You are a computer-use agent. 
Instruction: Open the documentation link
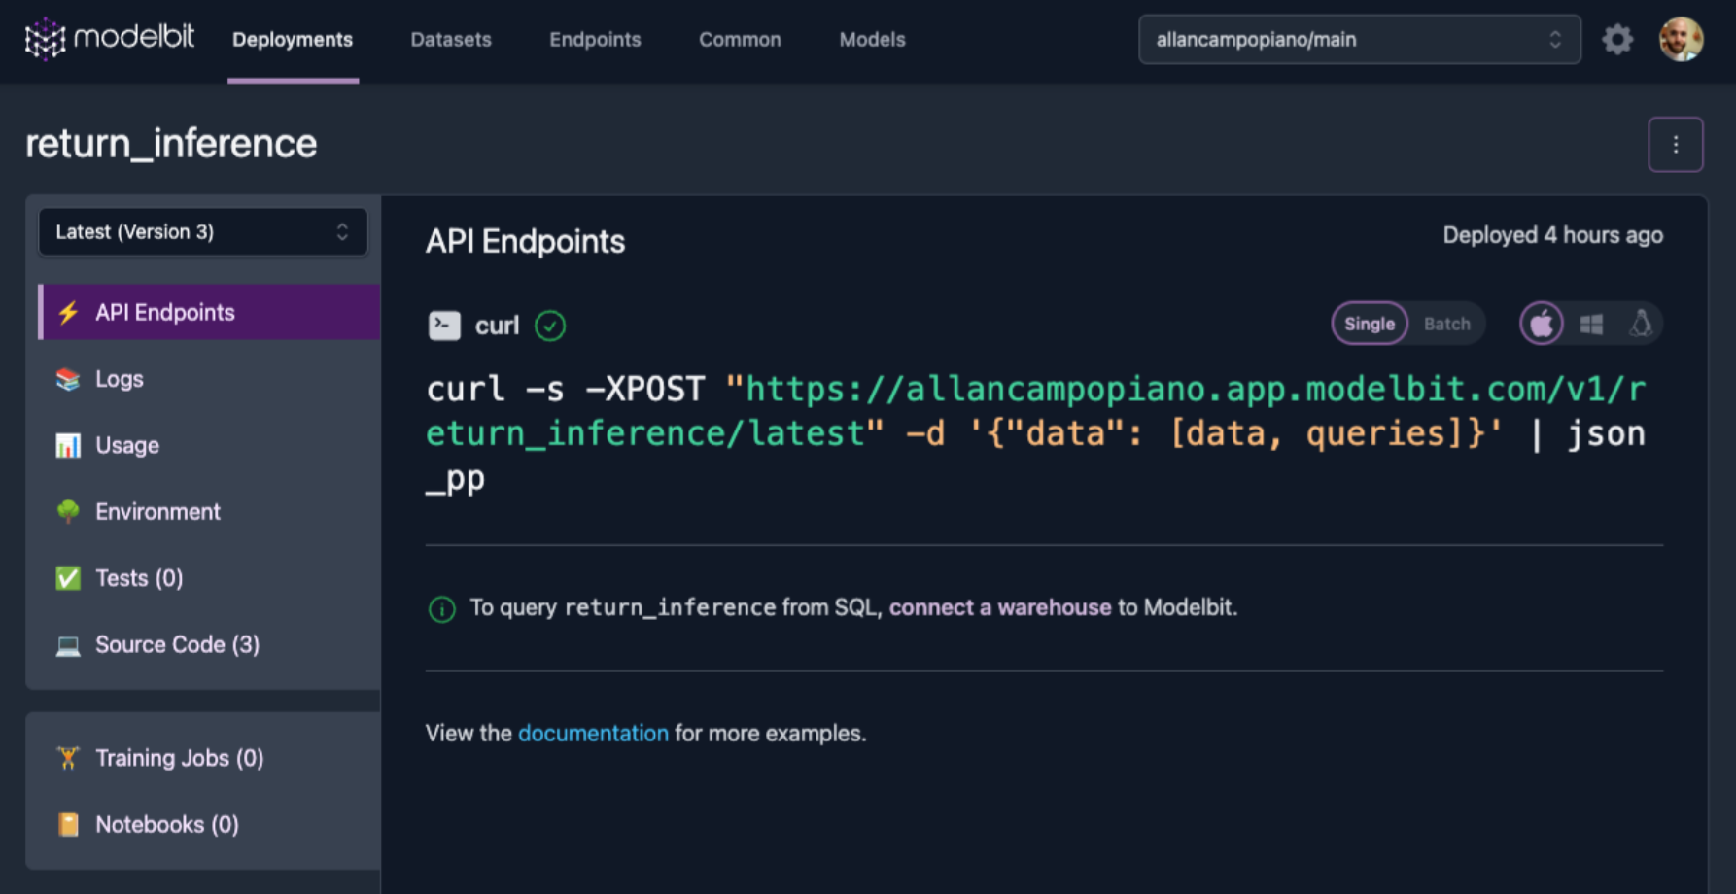[593, 734]
